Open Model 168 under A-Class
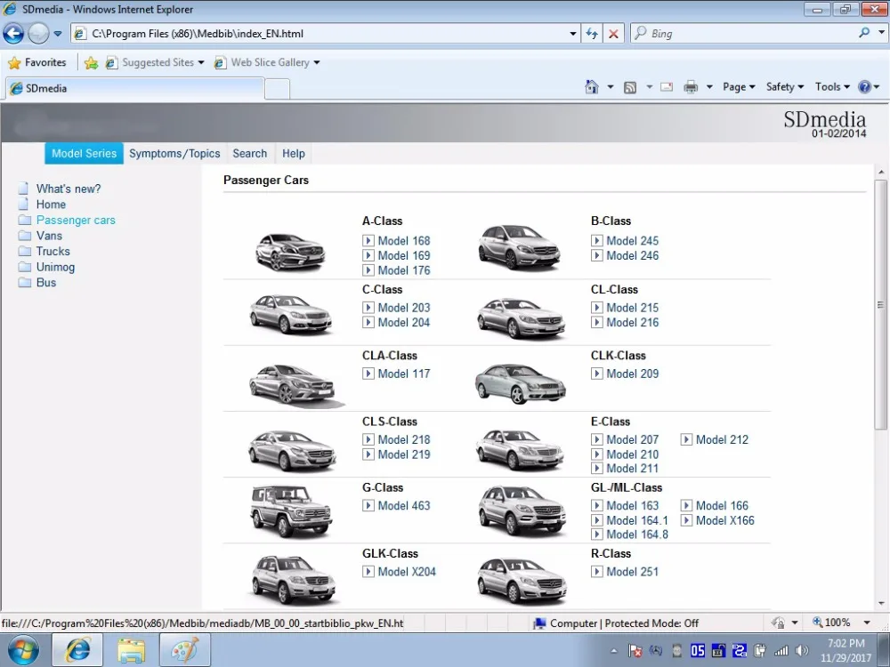This screenshot has width=890, height=667. click(x=403, y=241)
